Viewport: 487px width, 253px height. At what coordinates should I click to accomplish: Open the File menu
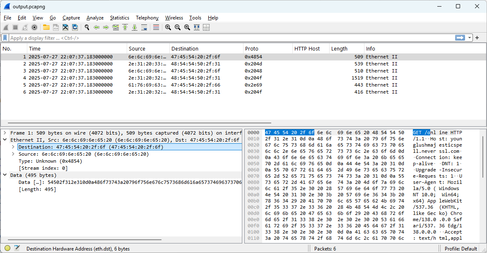7,18
